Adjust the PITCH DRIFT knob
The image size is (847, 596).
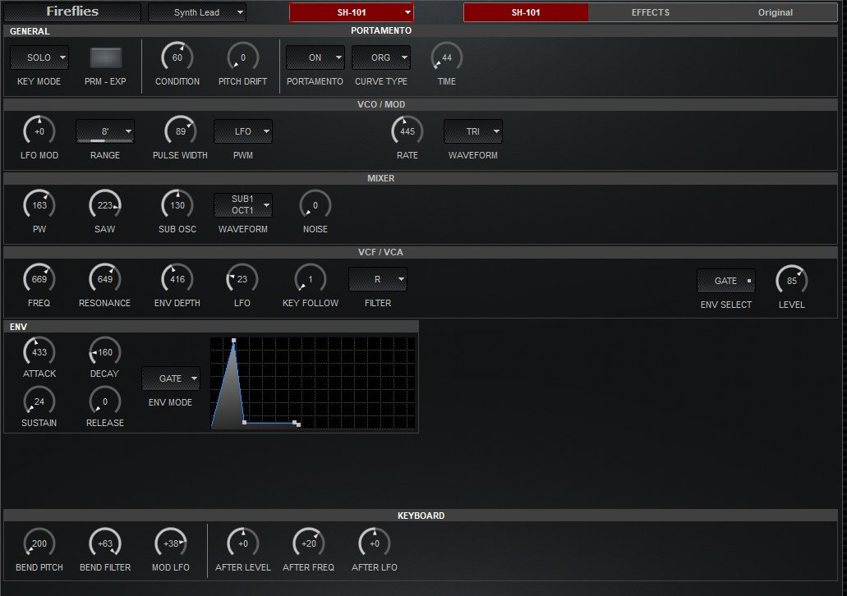click(x=242, y=57)
